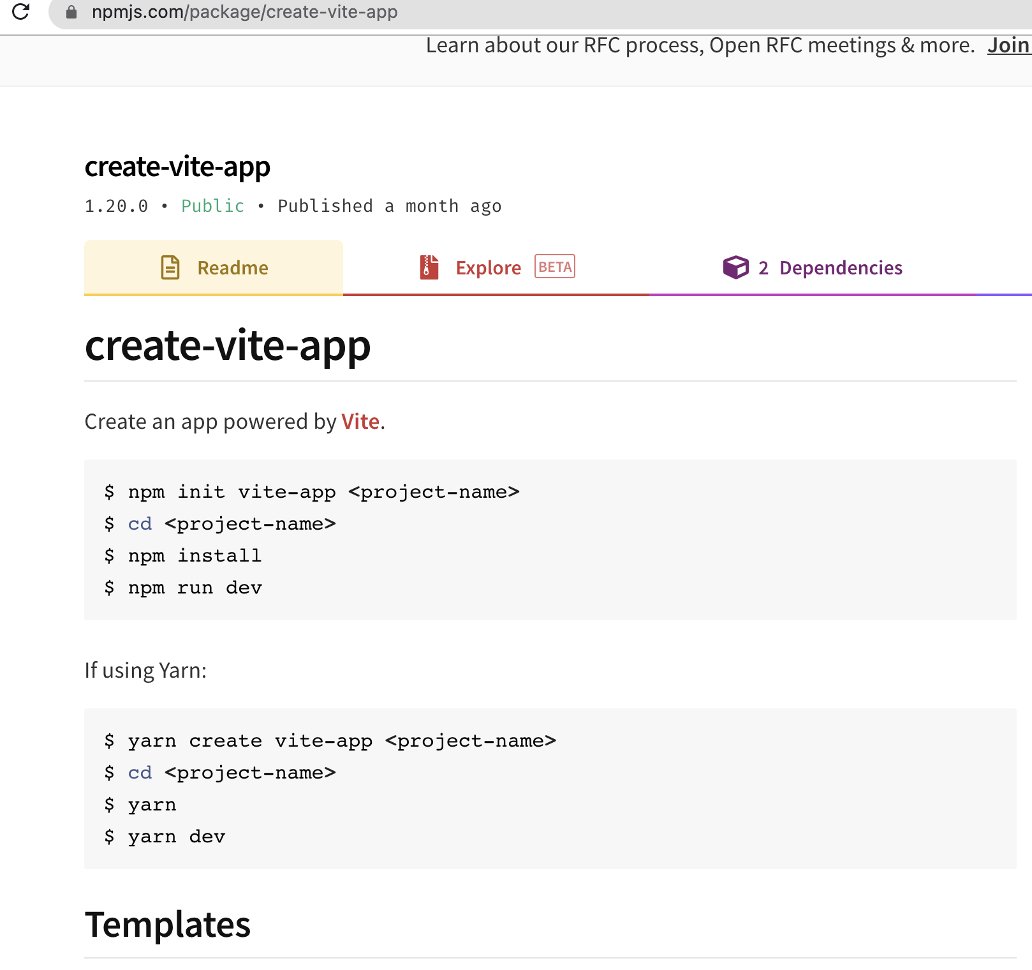
Task: Click the BETA badge
Action: [555, 267]
